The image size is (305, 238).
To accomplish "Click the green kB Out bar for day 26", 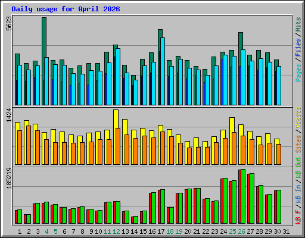I will tap(243, 196).
